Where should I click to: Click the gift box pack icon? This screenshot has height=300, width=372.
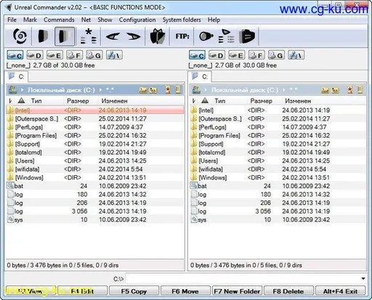tap(158, 36)
